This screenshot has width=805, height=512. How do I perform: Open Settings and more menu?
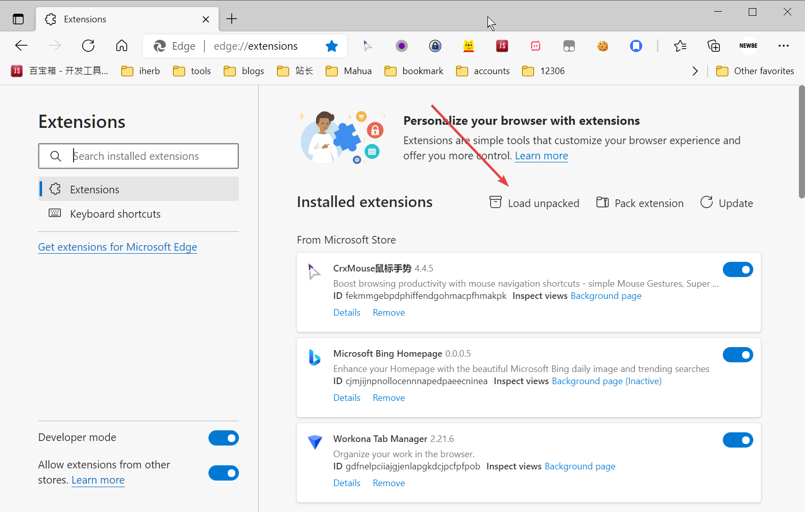784,46
